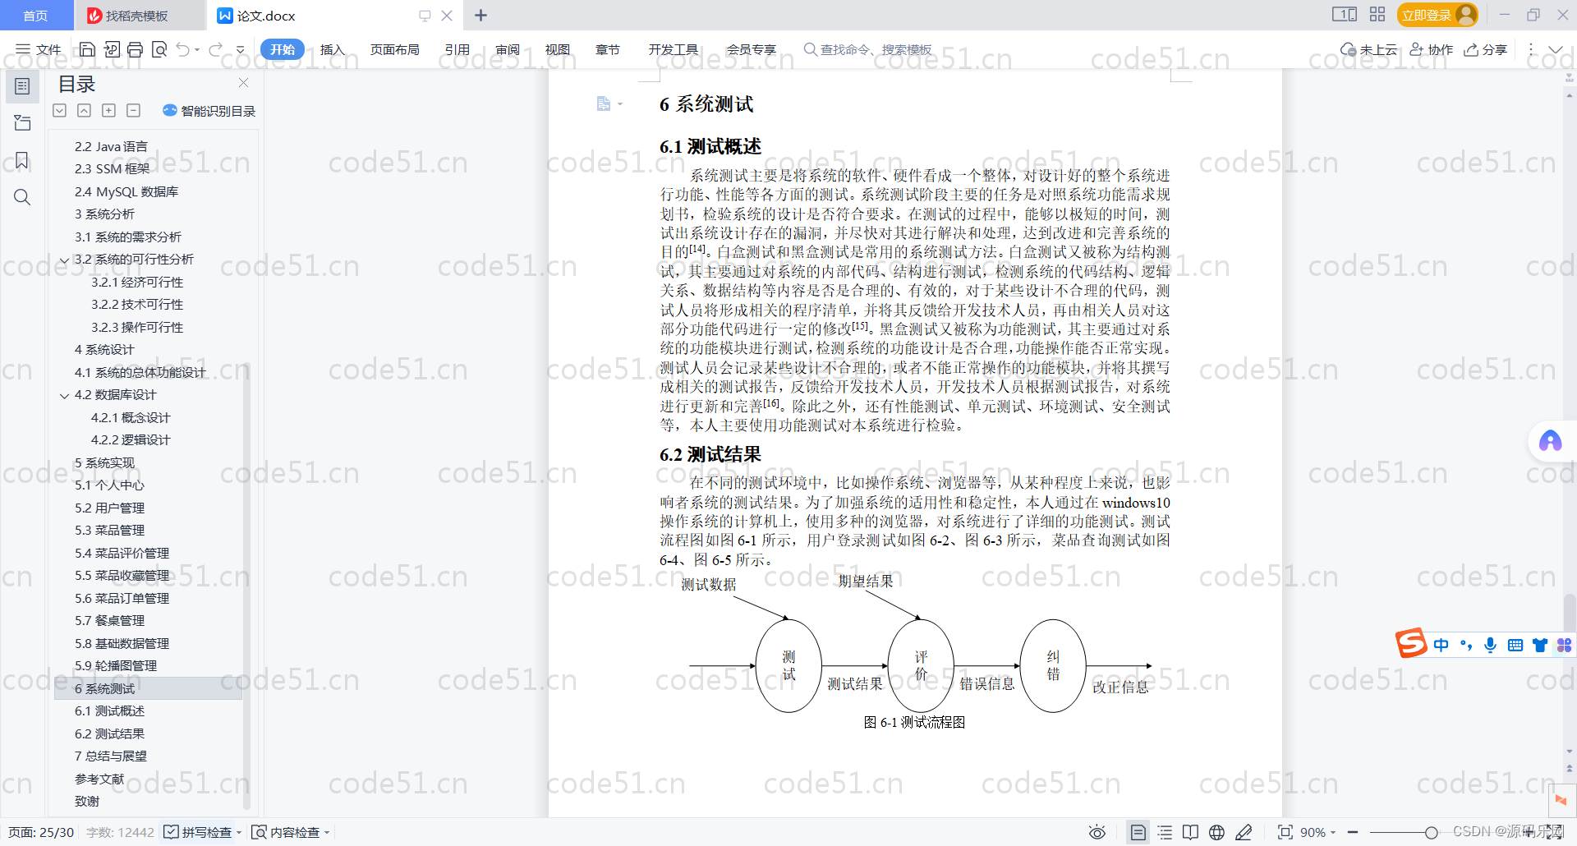Screen dimensions: 1577x846
Task: Open the outline/TOC panel sidebar icon
Action: tap(22, 86)
